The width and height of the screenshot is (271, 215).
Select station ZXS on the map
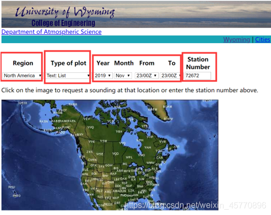pyautogui.click(x=89, y=152)
